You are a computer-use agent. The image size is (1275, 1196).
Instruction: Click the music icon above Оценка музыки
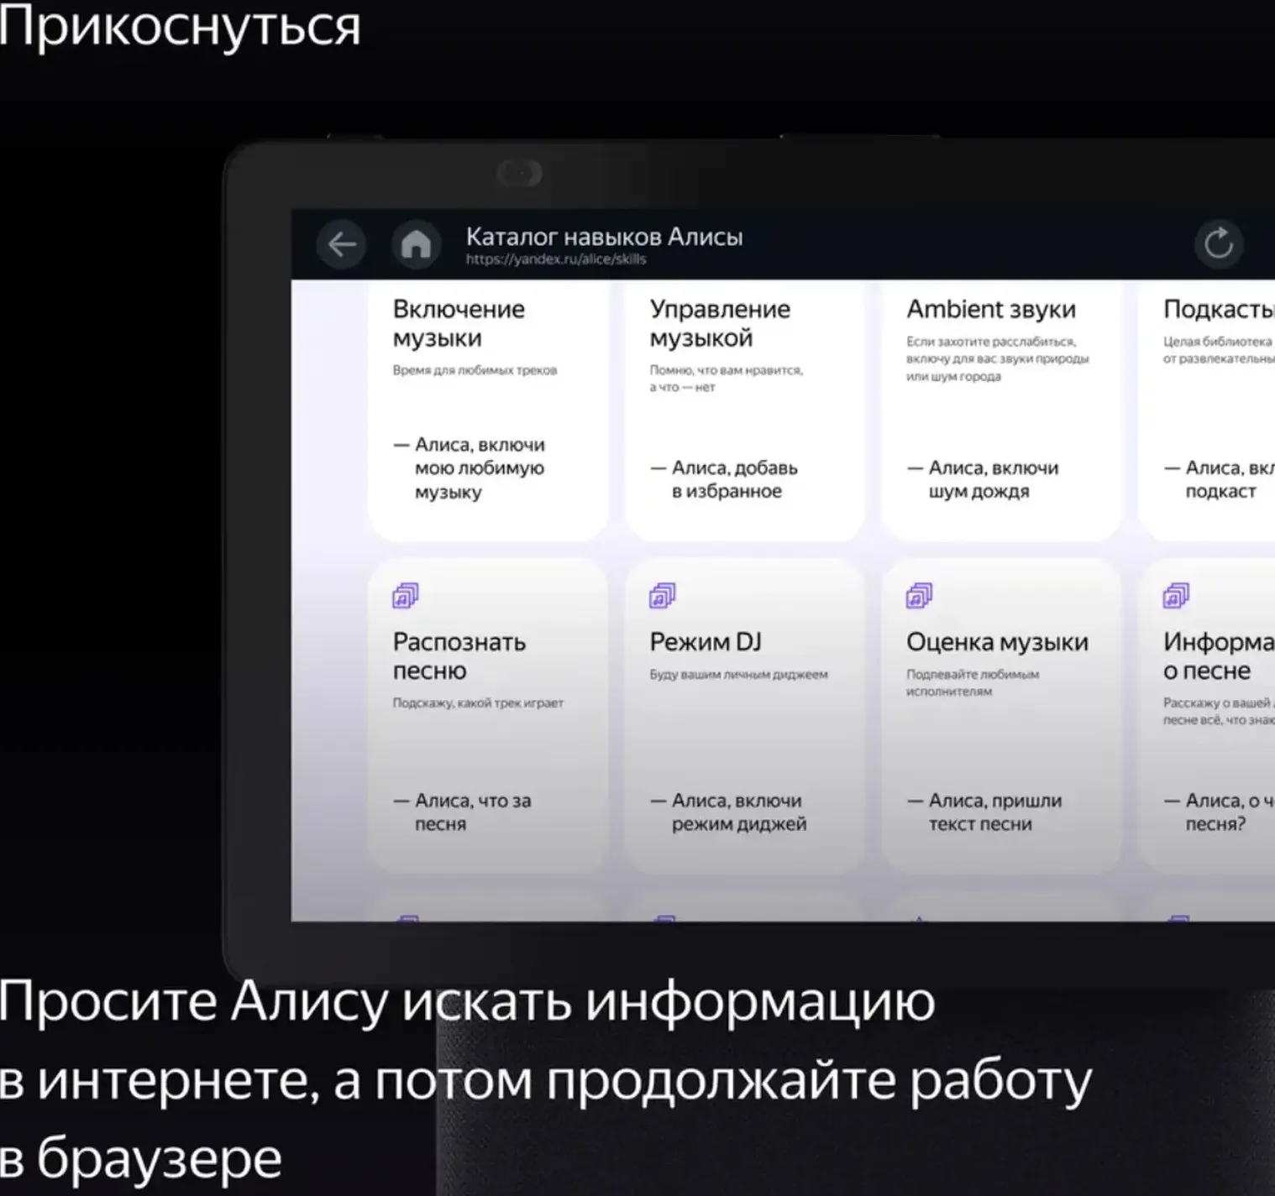click(x=919, y=596)
